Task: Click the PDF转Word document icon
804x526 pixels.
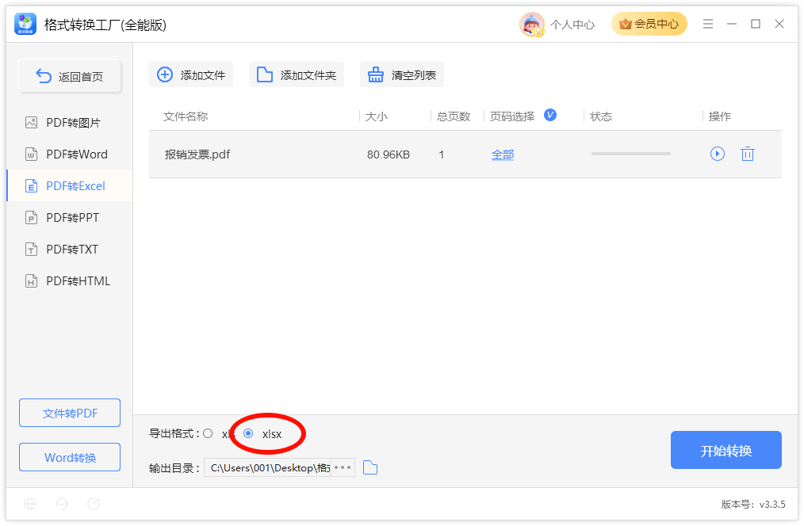Action: point(31,154)
